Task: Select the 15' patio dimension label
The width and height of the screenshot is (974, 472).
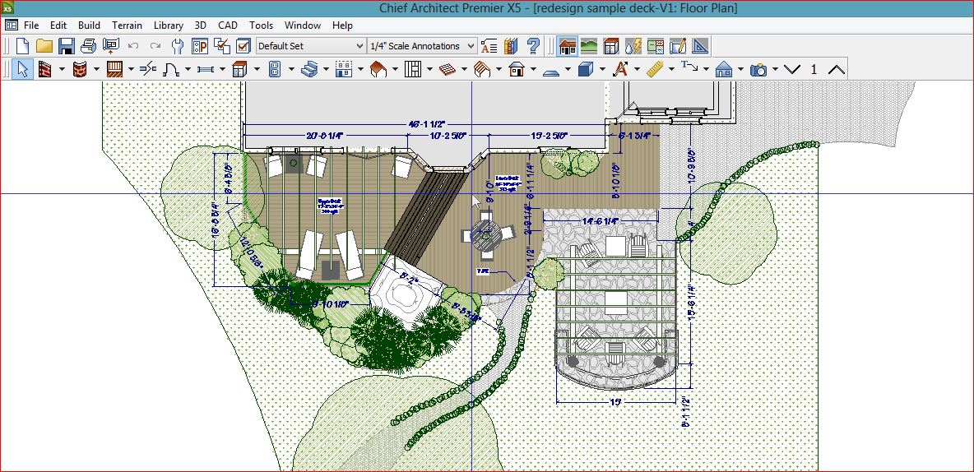Action: click(x=615, y=402)
